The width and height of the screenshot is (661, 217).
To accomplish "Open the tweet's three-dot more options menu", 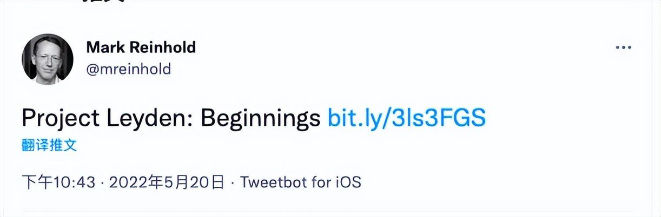I will 624,48.
